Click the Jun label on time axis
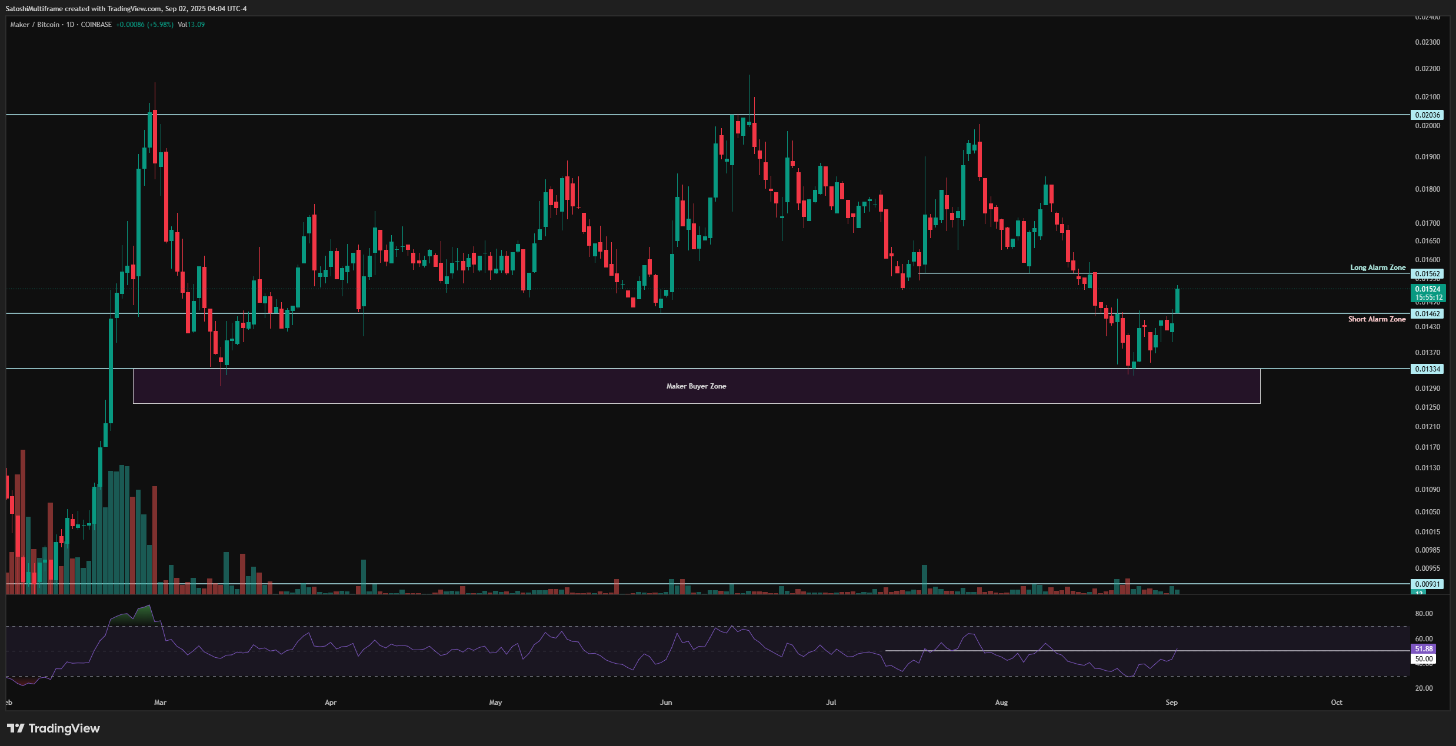Image resolution: width=1456 pixels, height=746 pixels. click(666, 702)
